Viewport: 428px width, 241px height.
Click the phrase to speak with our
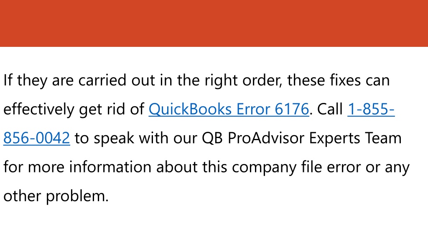pos(136,138)
